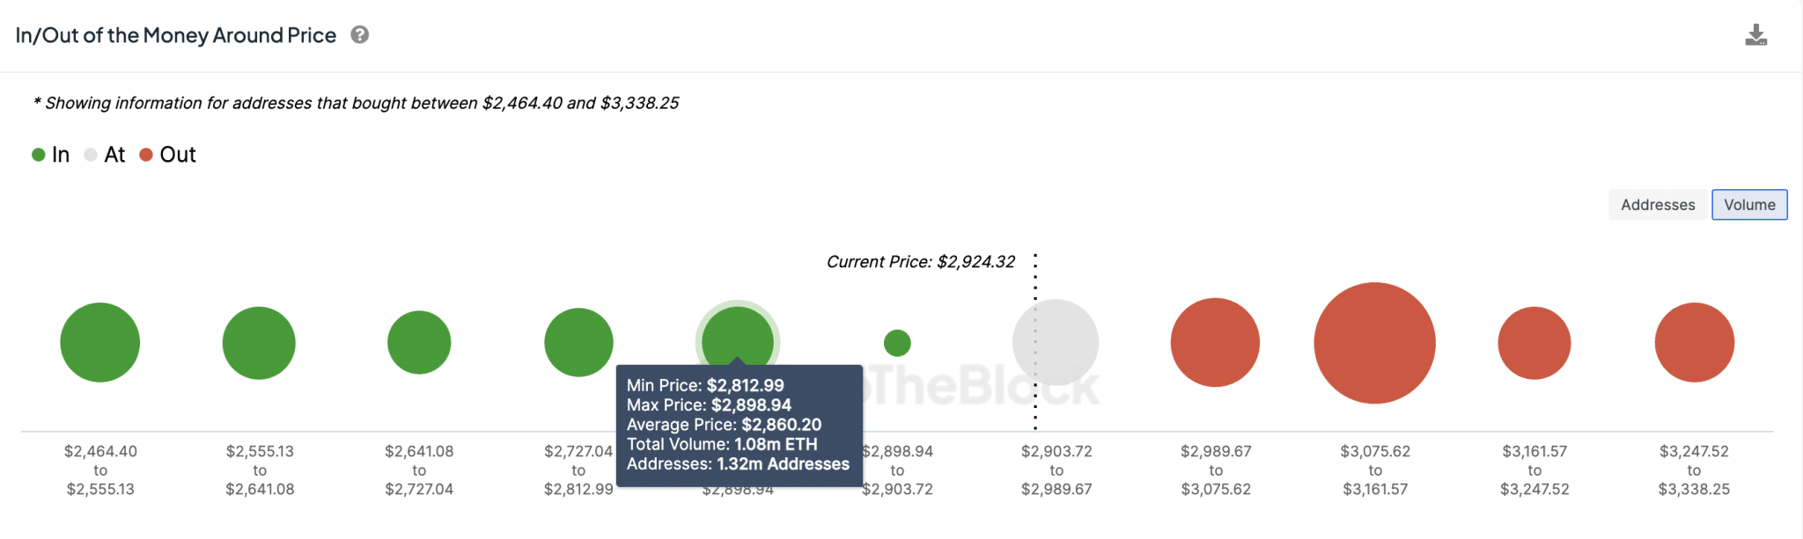The height and width of the screenshot is (539, 1803).
Task: Click the Current Price $2,924.32 label
Action: (920, 262)
